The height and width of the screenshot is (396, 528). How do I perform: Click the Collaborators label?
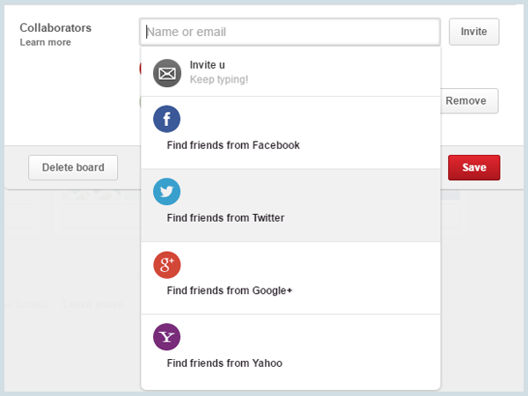pyautogui.click(x=55, y=27)
